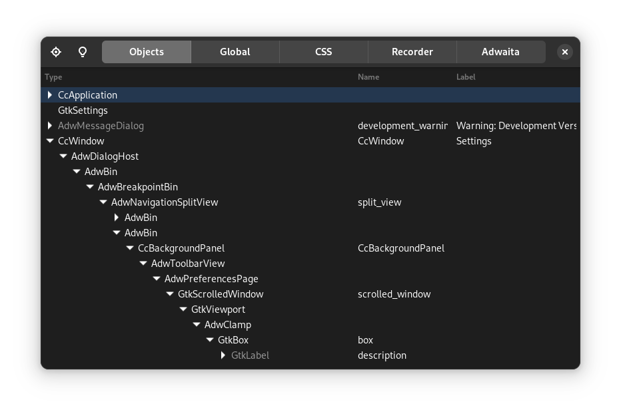Select the GtkSettings row
This screenshot has height=414, width=621.
[83, 110]
